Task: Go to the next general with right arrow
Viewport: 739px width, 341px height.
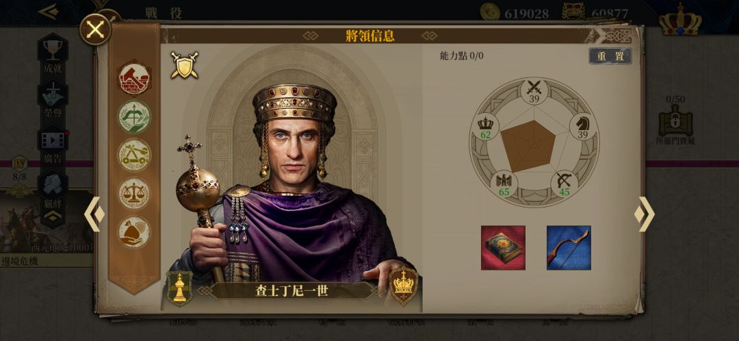Action: (x=645, y=214)
